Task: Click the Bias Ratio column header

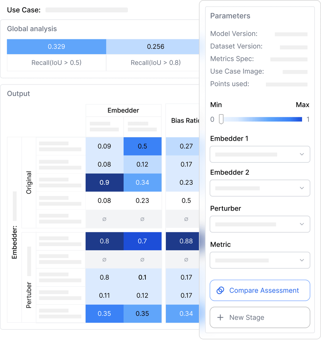Action: click(185, 121)
